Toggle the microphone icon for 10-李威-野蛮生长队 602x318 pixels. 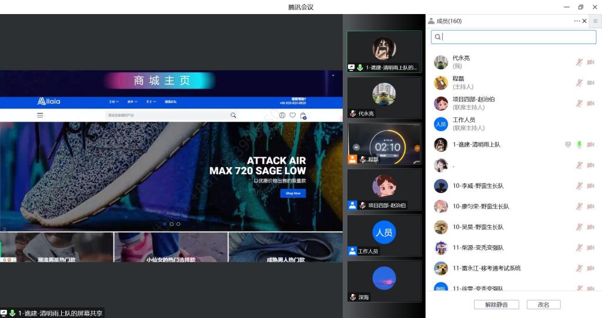(579, 186)
